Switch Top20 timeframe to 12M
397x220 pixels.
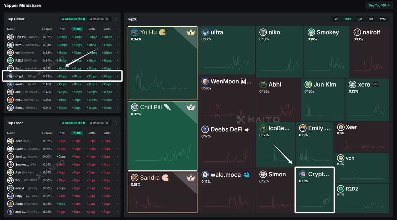[x=383, y=19]
